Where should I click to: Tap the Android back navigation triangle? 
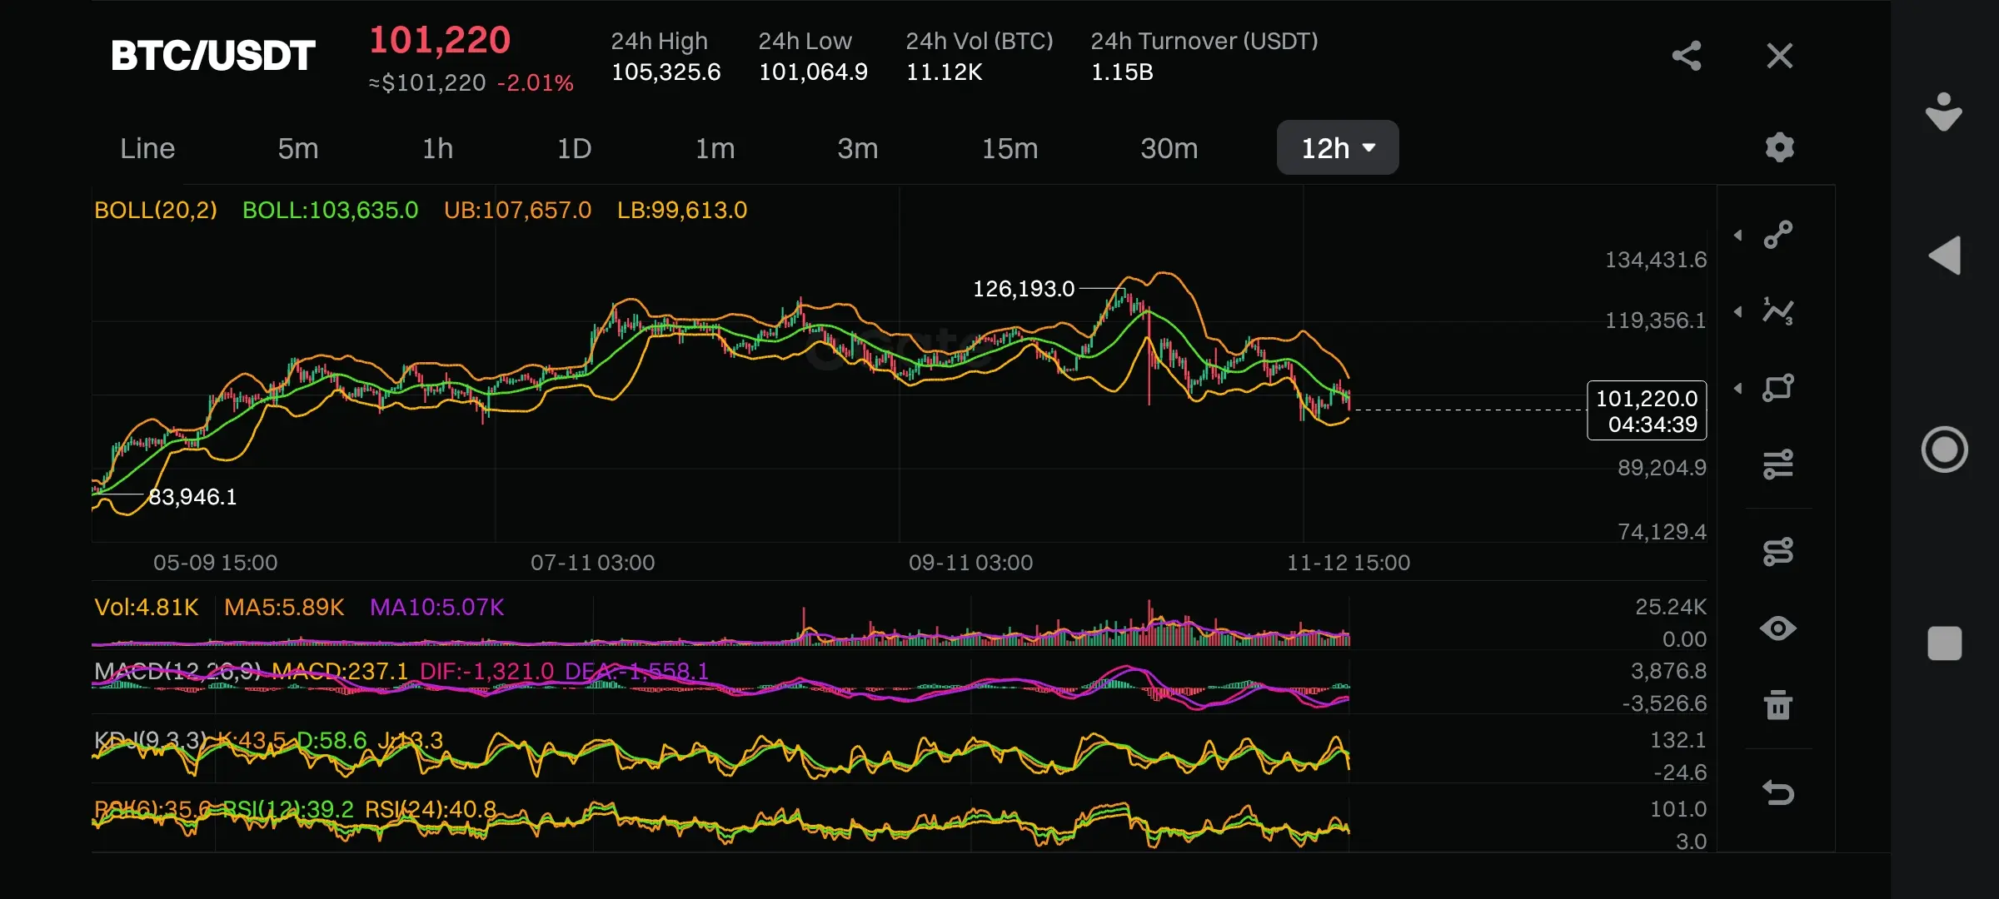(1945, 256)
